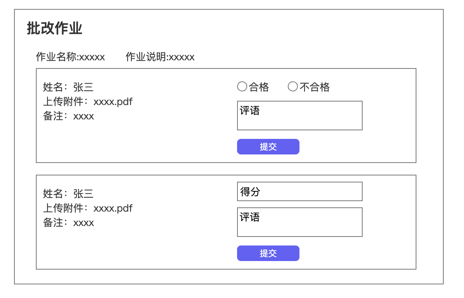Click the 作业名称:xxxxx text

pos(70,57)
